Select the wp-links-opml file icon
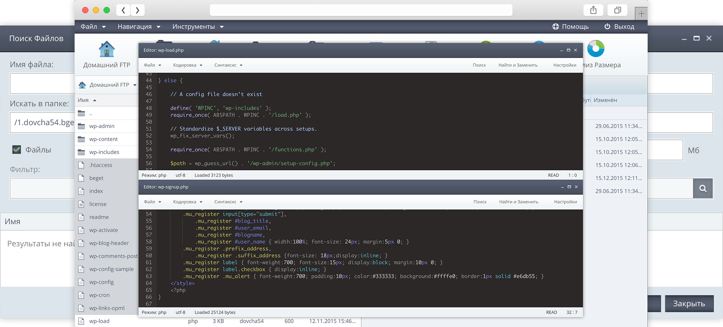This screenshot has width=723, height=327. 81,308
